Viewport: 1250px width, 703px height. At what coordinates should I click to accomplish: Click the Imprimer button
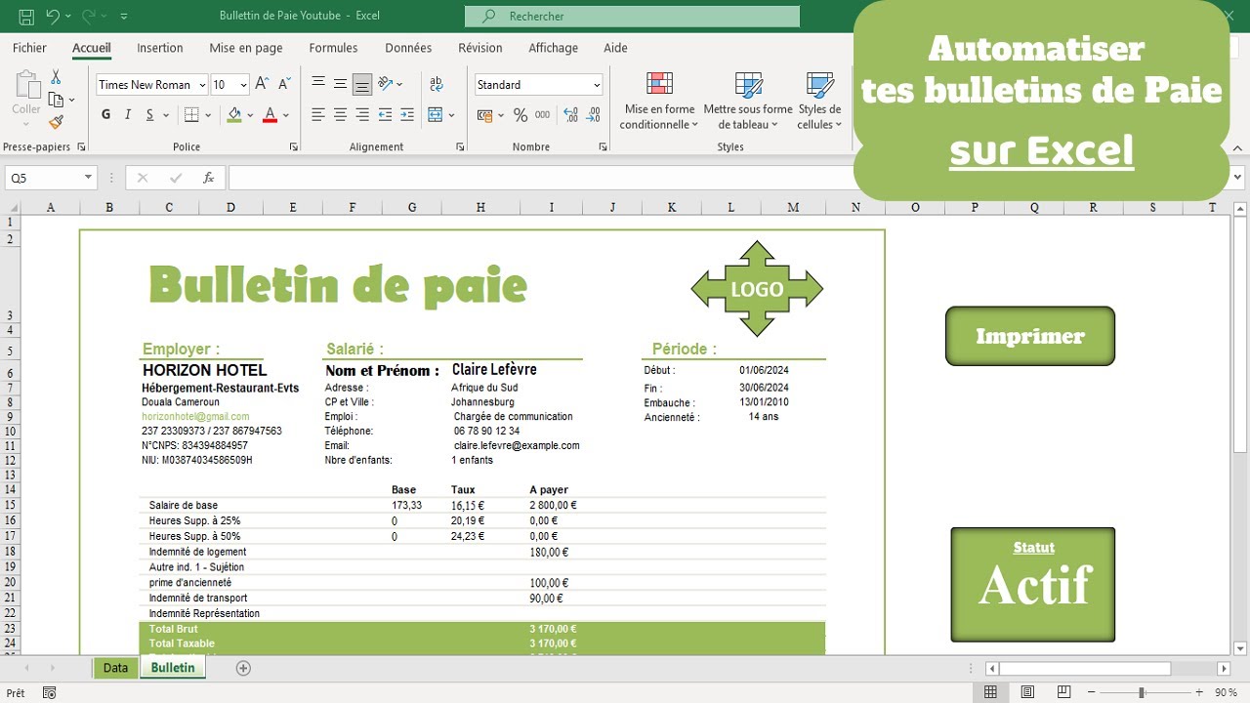(x=1030, y=336)
